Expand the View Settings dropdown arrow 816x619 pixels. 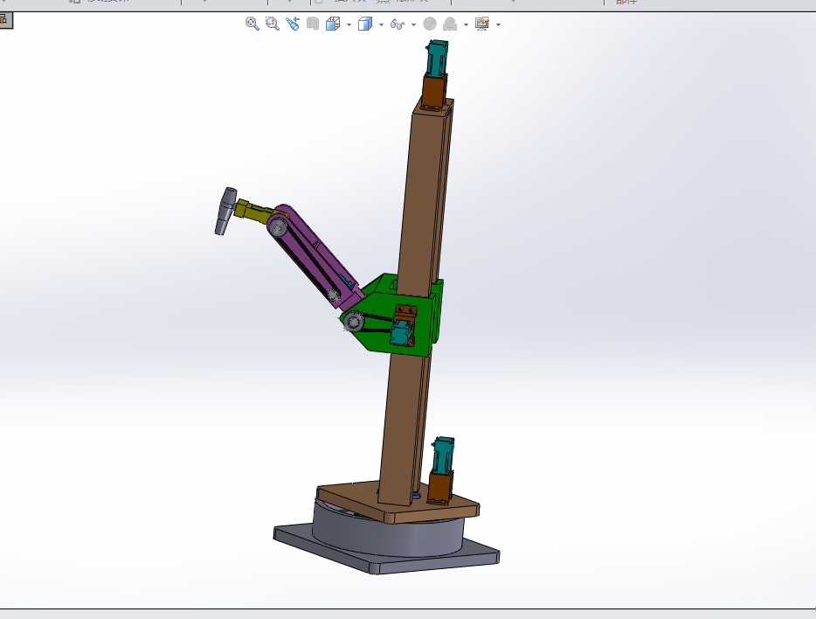point(498,24)
